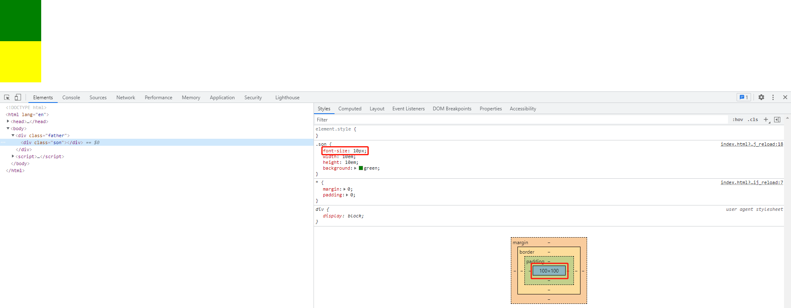
Task: Collapse the div class father node
Action: coord(13,135)
